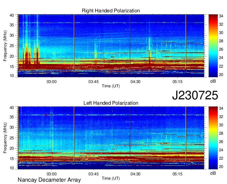Click the 24 value on the upper colorbar
This screenshot has height=184, width=227.
(x=221, y=58)
